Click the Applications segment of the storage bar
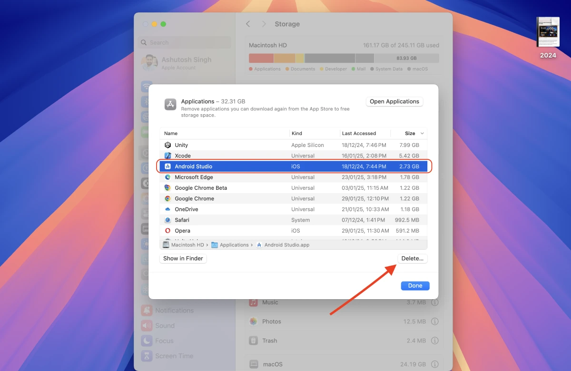 (261, 58)
